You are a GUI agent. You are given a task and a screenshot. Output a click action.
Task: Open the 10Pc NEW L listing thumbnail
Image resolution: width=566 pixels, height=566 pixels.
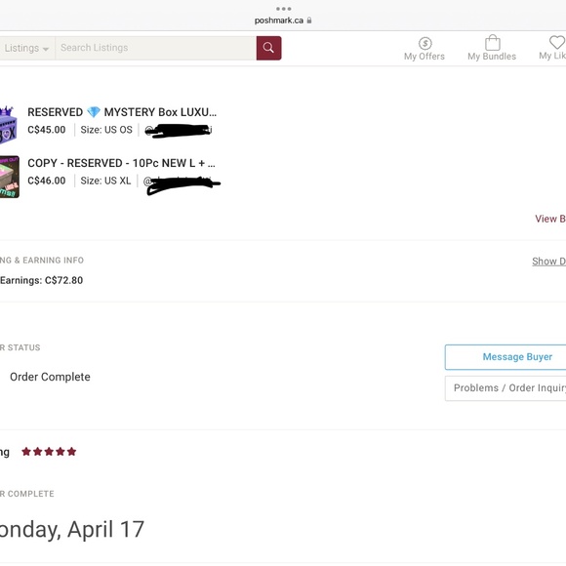[x=10, y=177]
